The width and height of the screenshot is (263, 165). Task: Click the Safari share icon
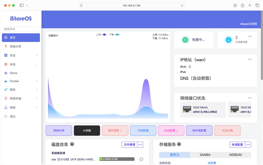tap(242, 5)
